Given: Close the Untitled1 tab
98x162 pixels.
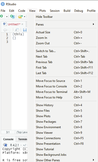Looking at the screenshot, I should (22, 24).
